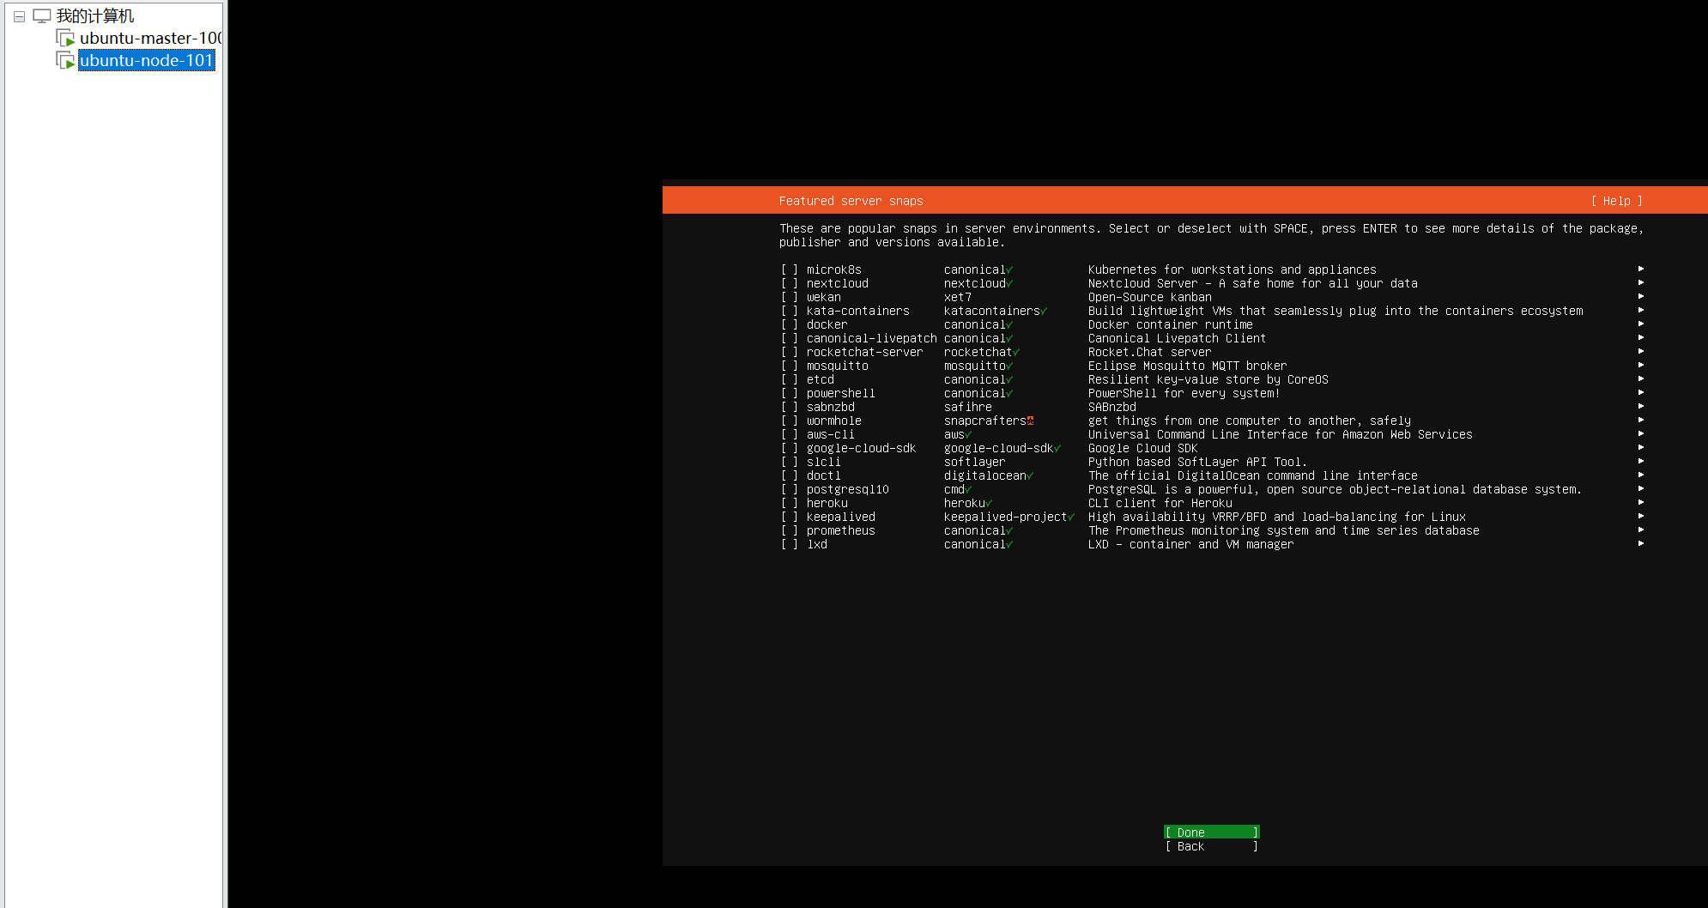This screenshot has height=908, width=1708.
Task: Click the 'Featured server snaps' title text
Action: coord(851,201)
